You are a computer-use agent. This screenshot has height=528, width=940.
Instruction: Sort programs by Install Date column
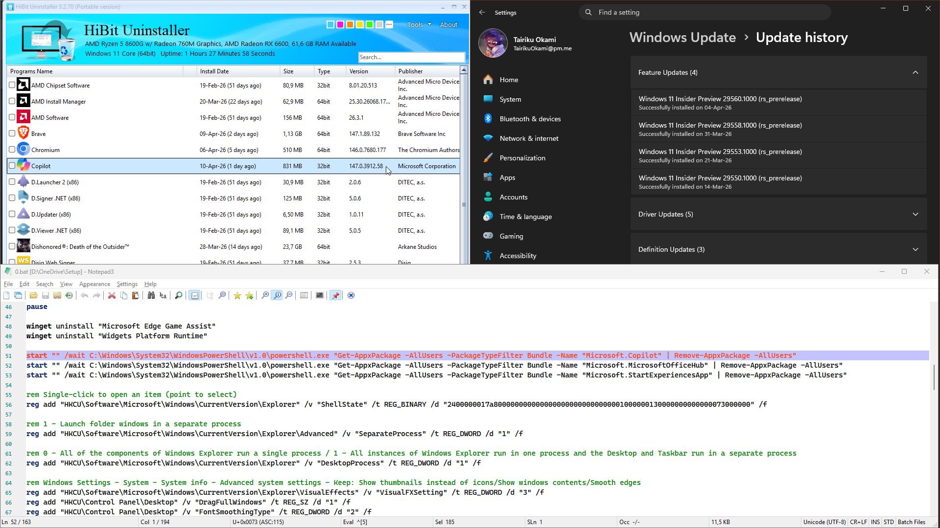[x=238, y=71]
